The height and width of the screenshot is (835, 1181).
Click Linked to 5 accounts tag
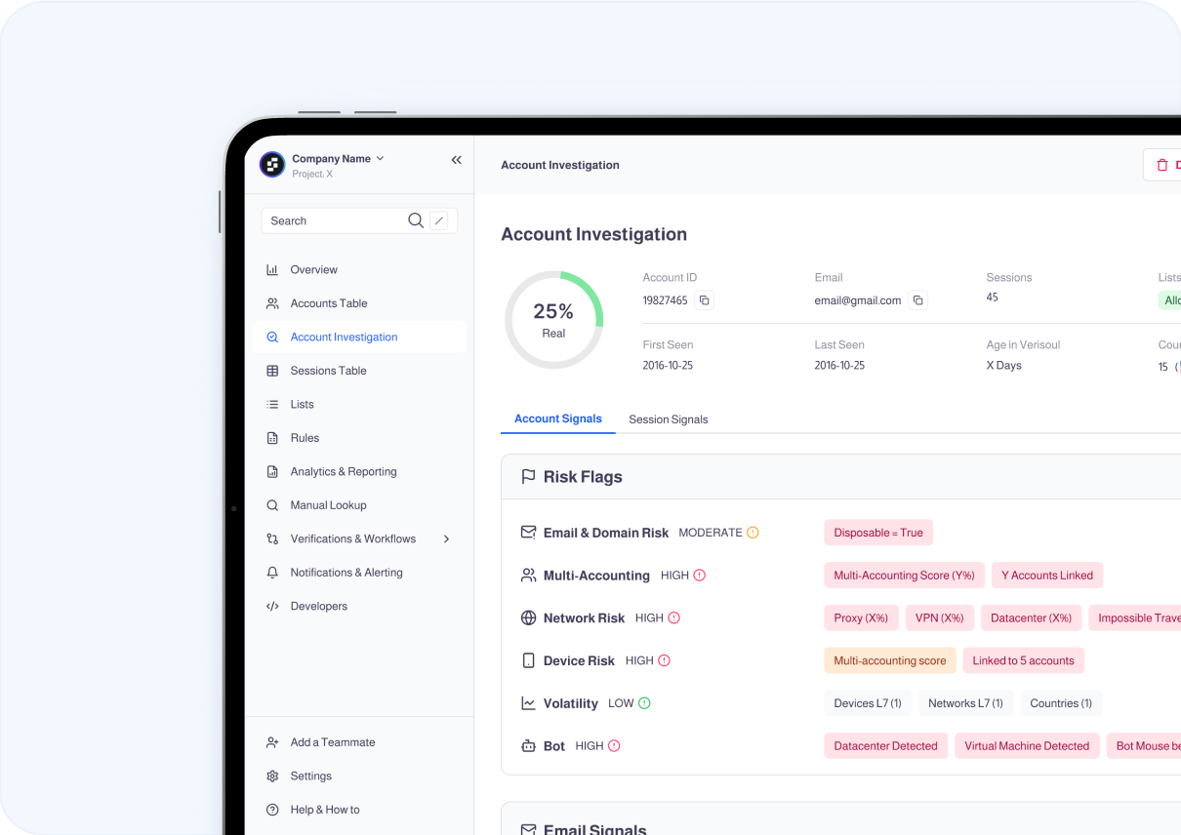[1023, 660]
